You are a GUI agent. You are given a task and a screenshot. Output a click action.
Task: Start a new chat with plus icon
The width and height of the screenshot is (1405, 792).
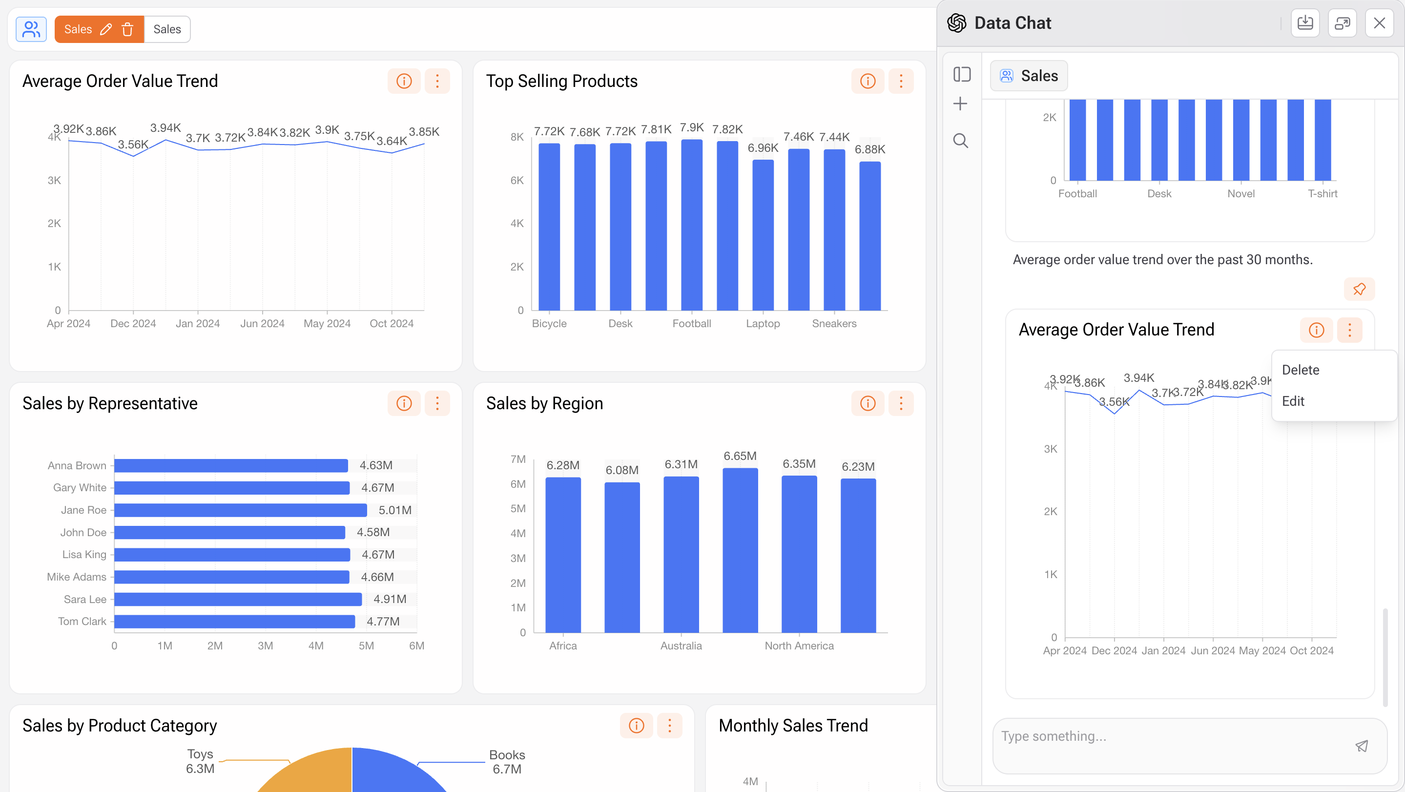[x=960, y=104]
